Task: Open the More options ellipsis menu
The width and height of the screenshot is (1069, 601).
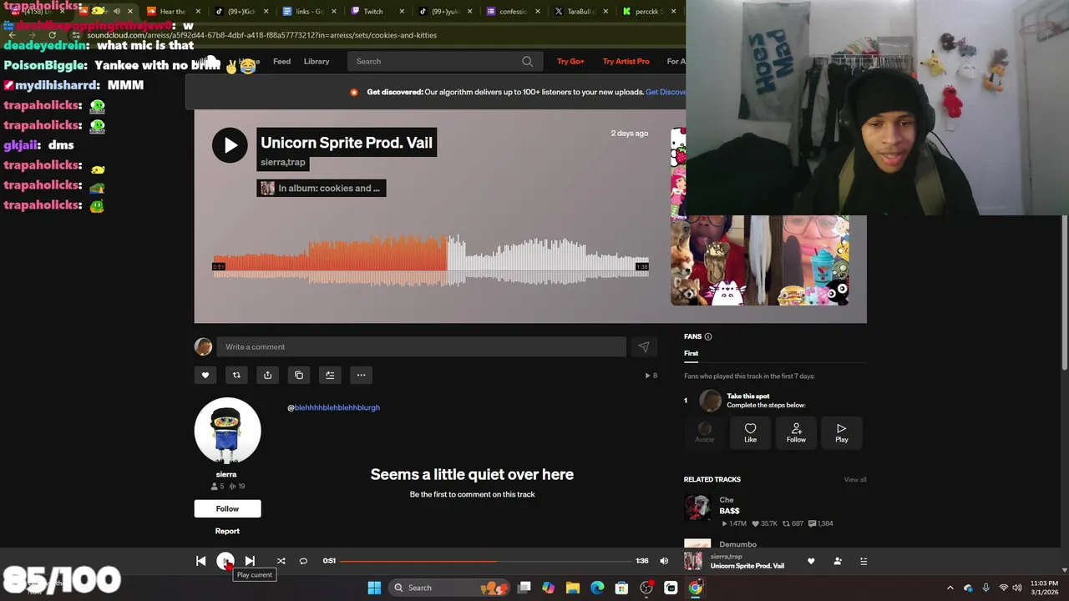Action: [x=361, y=375]
